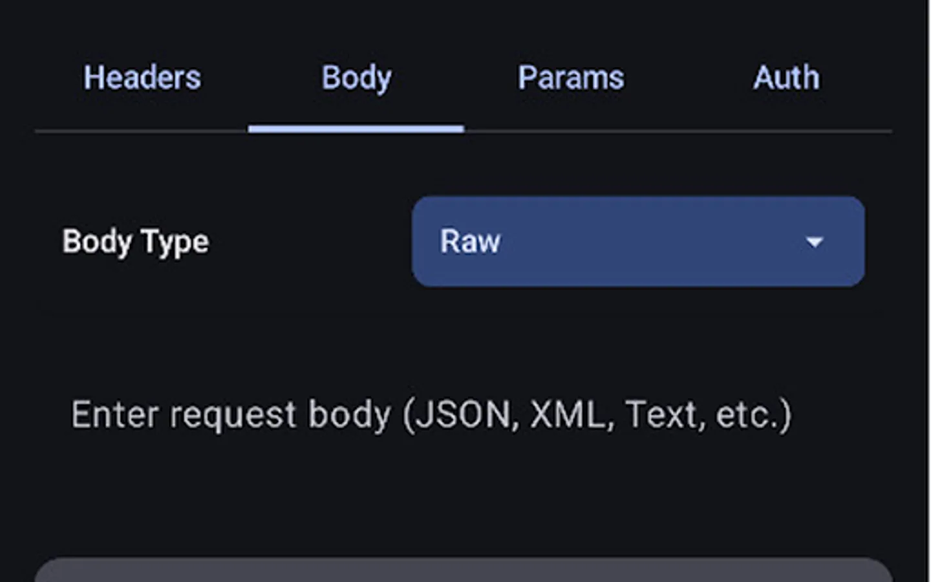
Task: Expand the Body Type dropdown
Action: point(637,241)
